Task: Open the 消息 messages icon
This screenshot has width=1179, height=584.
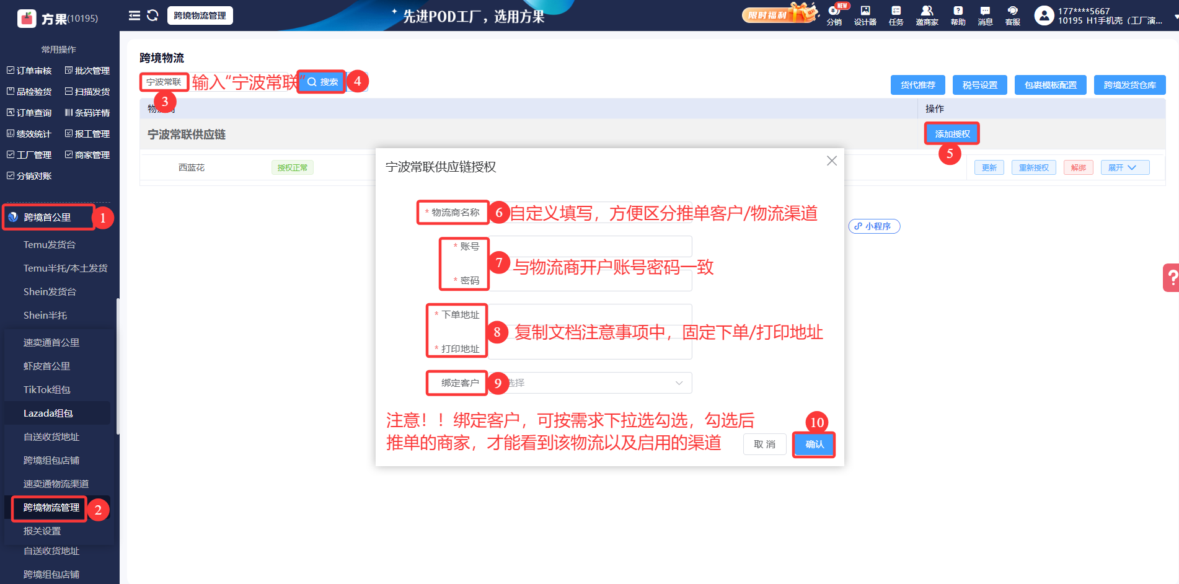Action: [x=986, y=15]
